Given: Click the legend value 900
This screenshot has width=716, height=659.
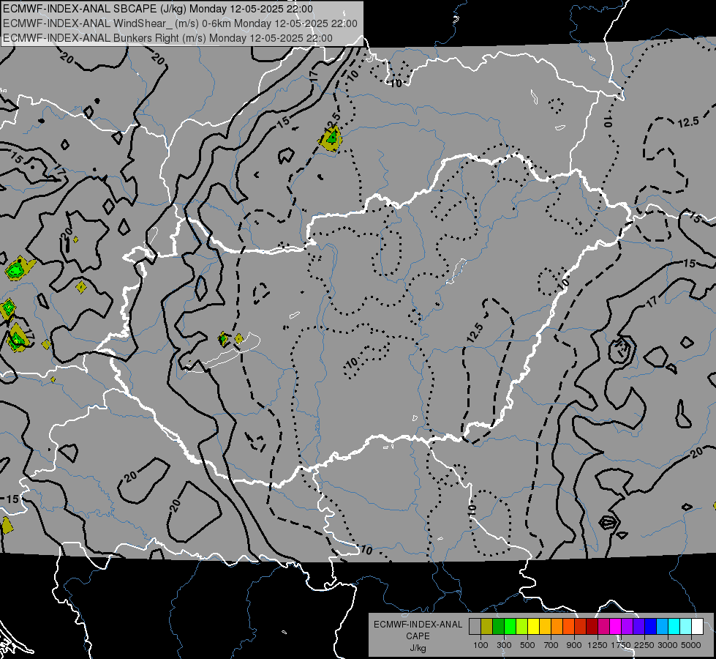Looking at the screenshot, I should pyautogui.click(x=574, y=645).
